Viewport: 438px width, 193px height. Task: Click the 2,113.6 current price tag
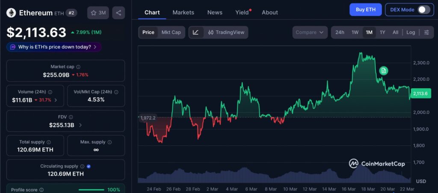tap(421, 94)
